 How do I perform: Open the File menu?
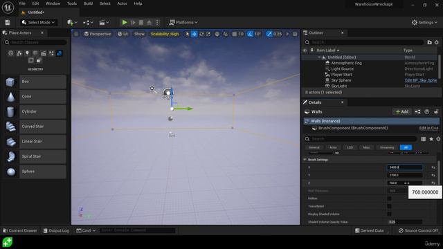click(x=22, y=3)
